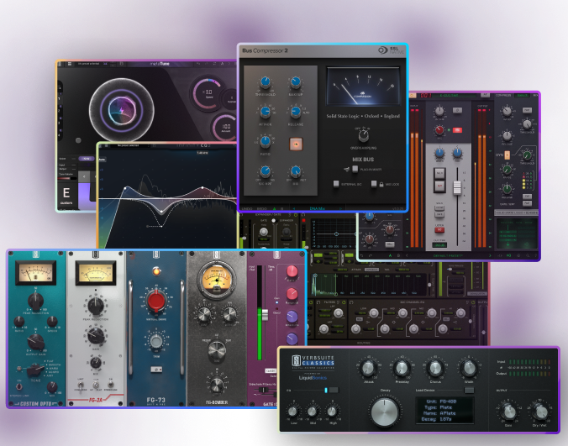
Task: Click the Output Gain knob on Custom Opto
Action: (x=36, y=341)
